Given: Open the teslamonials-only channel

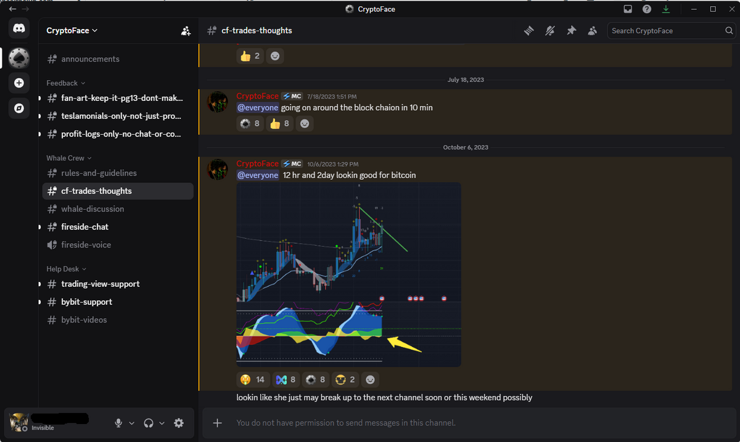Looking at the screenshot, I should point(118,116).
